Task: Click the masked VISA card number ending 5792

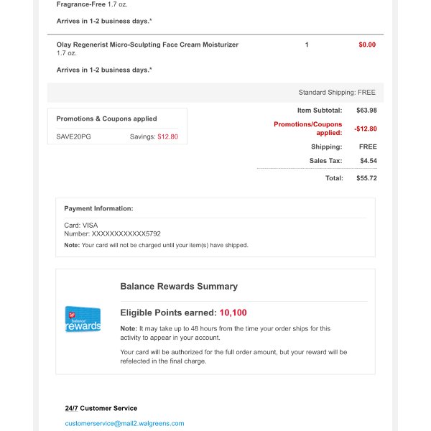Action: 126,233
